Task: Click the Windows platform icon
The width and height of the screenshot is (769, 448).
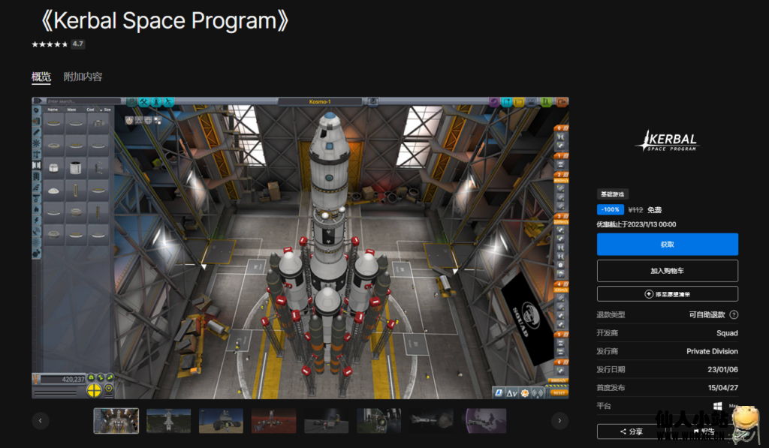Action: pos(717,406)
